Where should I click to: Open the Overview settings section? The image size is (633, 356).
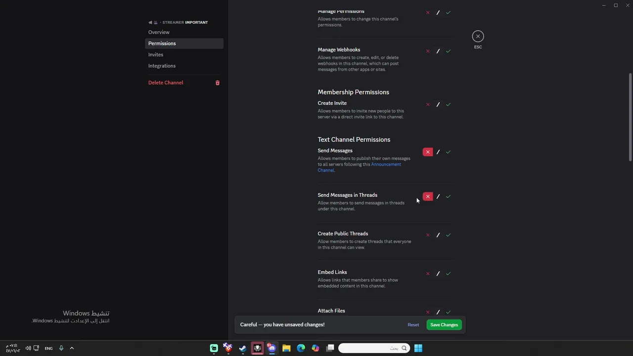[184, 32]
